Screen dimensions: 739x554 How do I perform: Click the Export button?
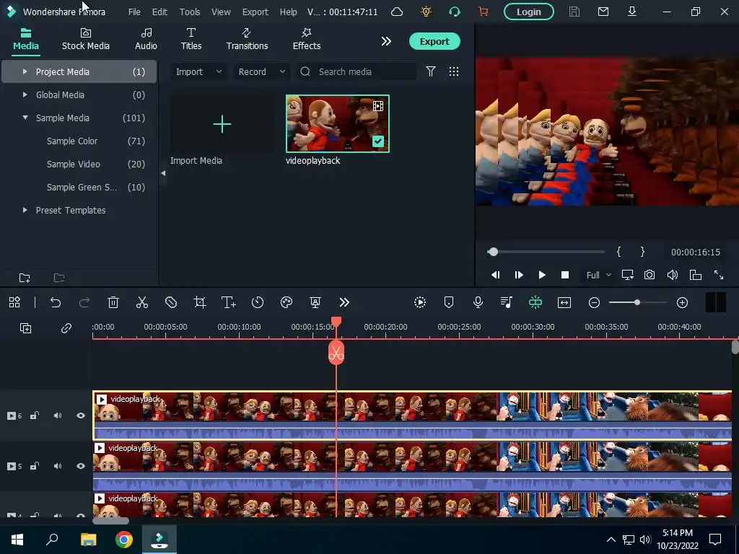(x=434, y=41)
